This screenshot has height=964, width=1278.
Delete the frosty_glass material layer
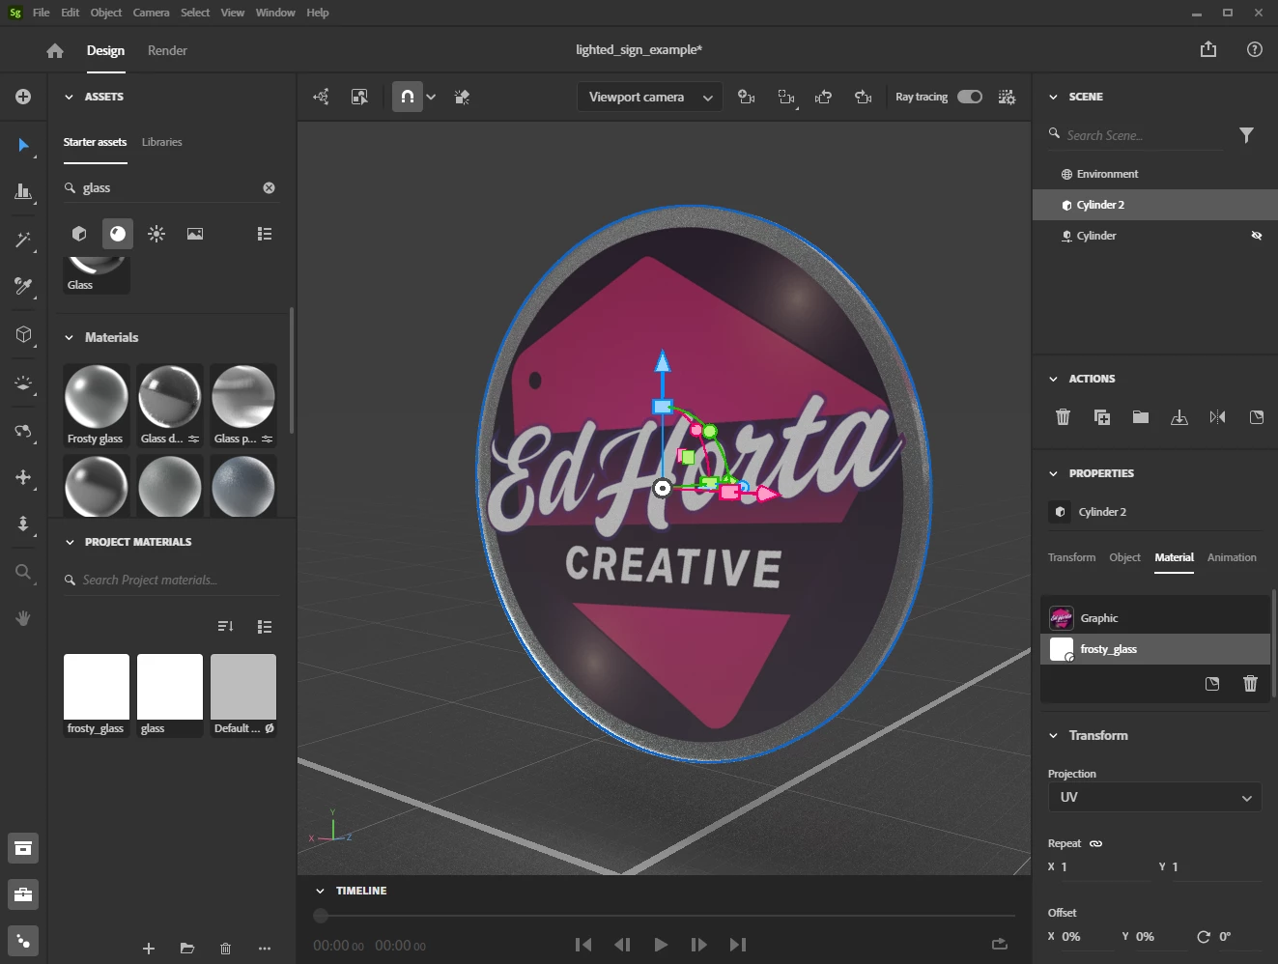point(1250,684)
